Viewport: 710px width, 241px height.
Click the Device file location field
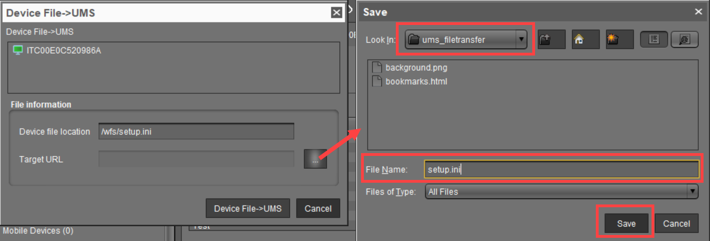[x=196, y=131]
